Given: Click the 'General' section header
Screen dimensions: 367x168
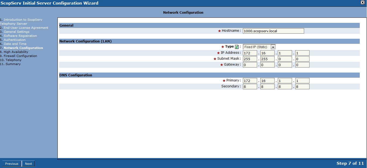Looking at the screenshot, I should tap(66, 26).
